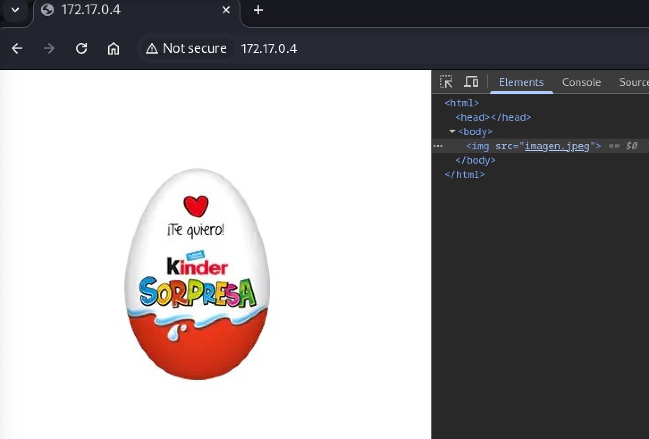Open the ellipsis actions on img node
The width and height of the screenshot is (649, 439).
click(438, 146)
